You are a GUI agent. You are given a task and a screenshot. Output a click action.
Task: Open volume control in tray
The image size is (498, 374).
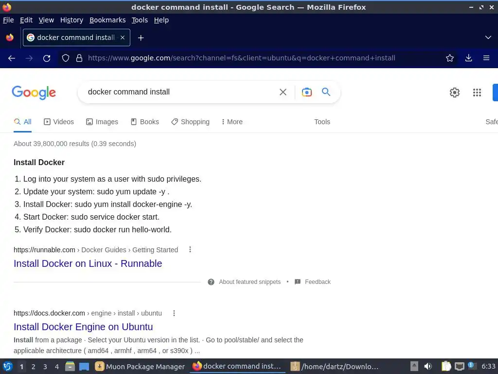click(428, 367)
